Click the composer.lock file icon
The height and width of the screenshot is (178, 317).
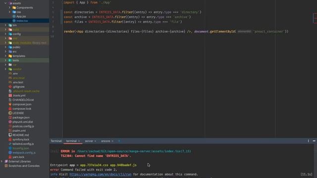click(10, 109)
